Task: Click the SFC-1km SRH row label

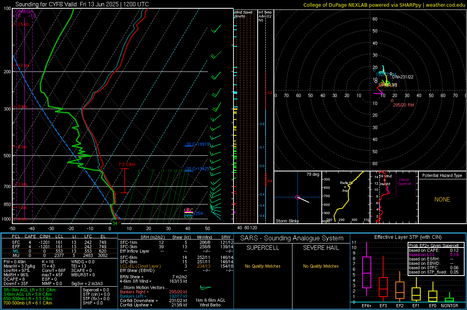Action: pos(129,242)
